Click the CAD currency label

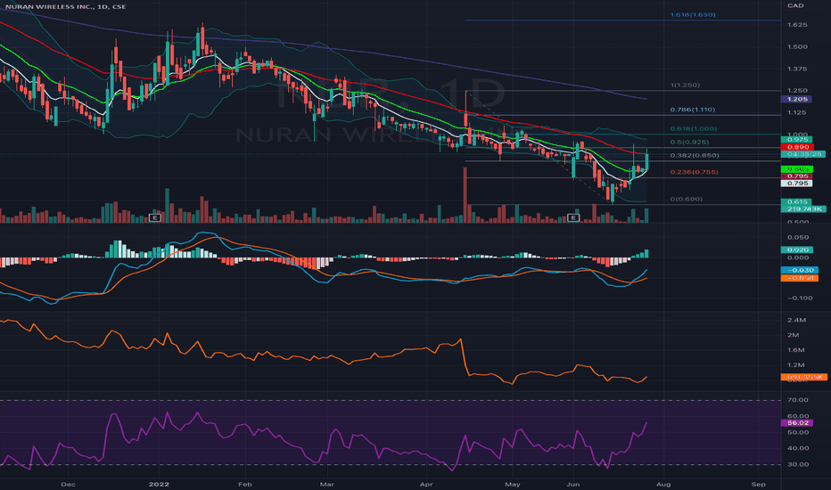(x=795, y=5)
